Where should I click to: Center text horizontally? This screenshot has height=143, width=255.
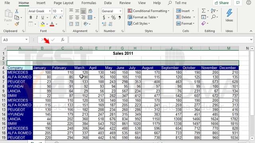tap(77, 17)
